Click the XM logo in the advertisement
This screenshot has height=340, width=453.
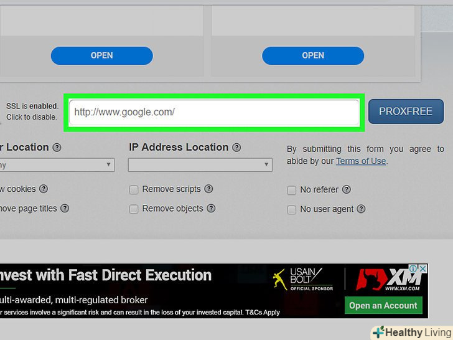tap(388, 279)
